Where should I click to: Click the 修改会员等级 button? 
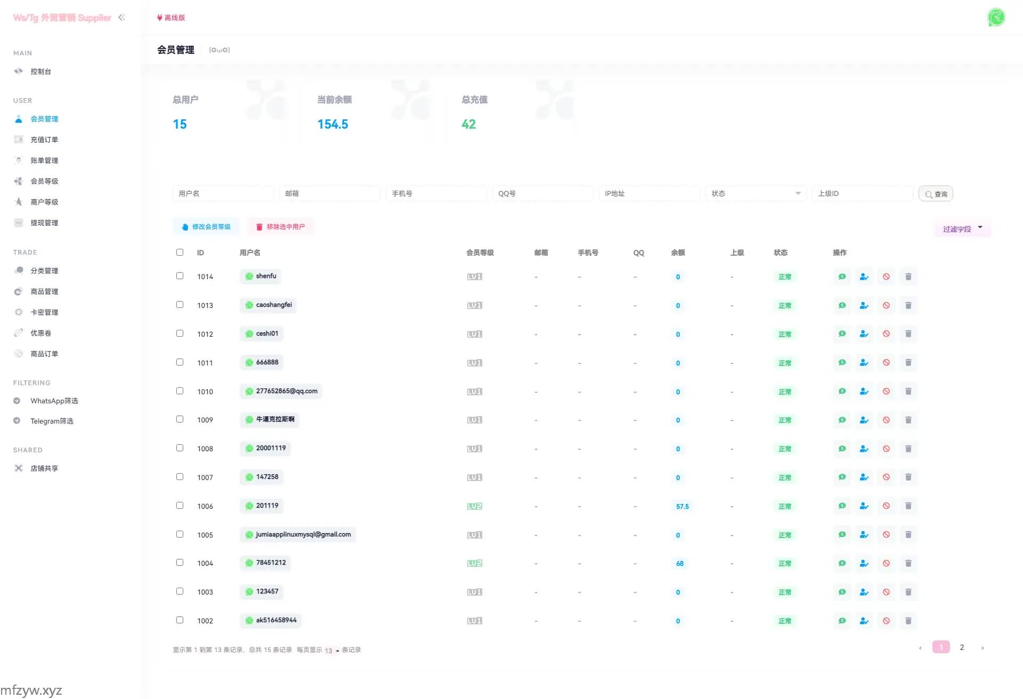pos(206,227)
